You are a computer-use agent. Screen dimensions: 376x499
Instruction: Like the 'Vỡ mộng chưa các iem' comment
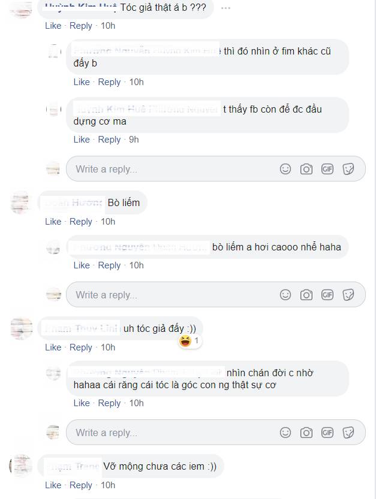(x=53, y=485)
